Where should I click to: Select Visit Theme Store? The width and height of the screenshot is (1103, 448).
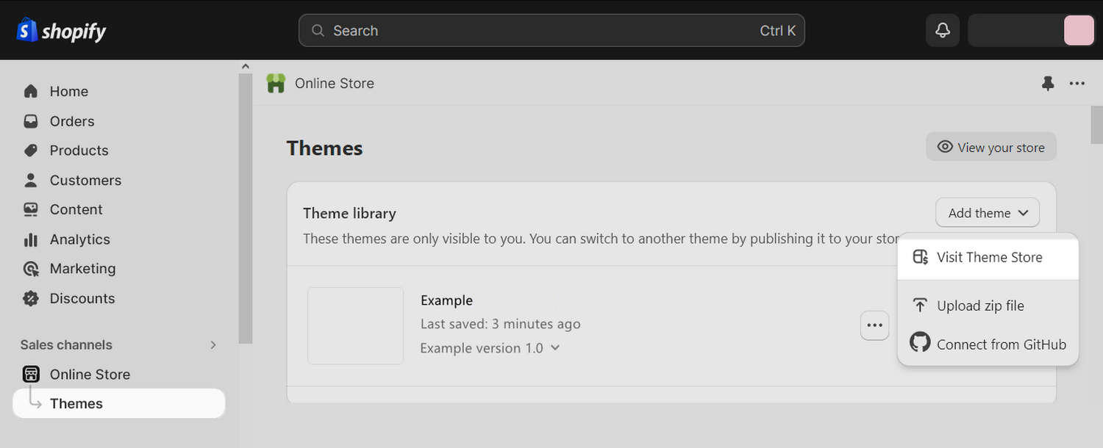(x=988, y=257)
